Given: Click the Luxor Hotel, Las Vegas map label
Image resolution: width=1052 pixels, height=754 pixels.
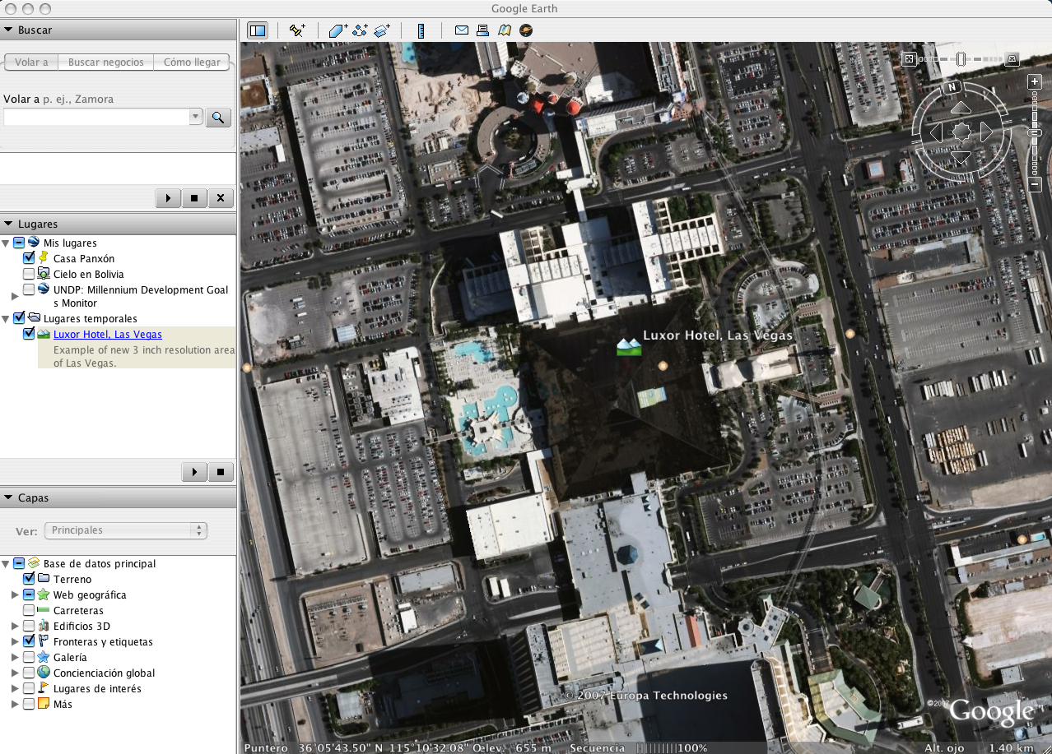Looking at the screenshot, I should tap(717, 335).
